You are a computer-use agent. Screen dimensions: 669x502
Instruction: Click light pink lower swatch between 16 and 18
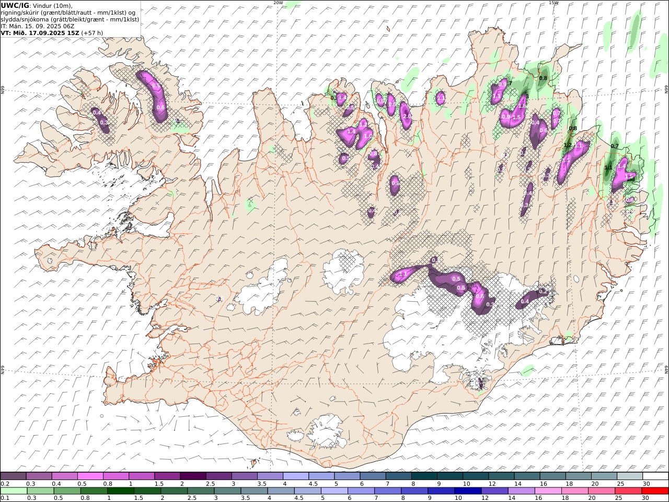coord(549,491)
